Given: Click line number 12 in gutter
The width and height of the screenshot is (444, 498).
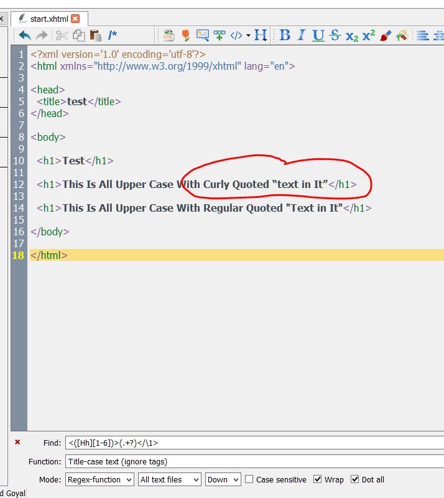Looking at the screenshot, I should pyautogui.click(x=19, y=184).
